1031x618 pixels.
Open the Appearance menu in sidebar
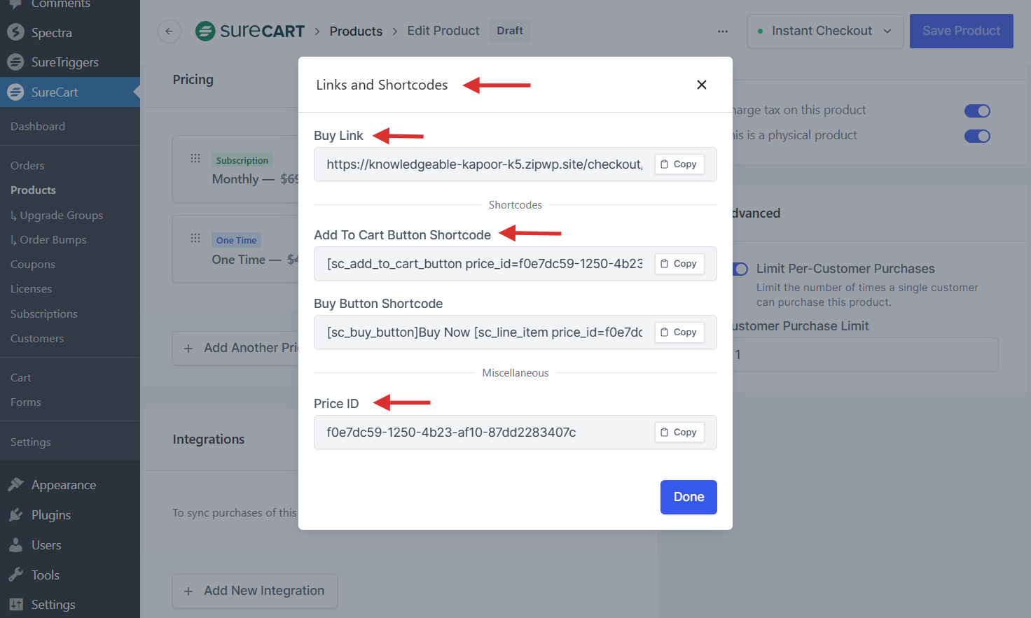(64, 485)
